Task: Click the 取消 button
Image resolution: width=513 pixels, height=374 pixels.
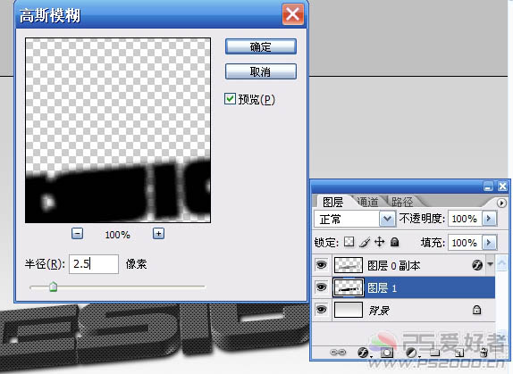Action: [x=261, y=71]
